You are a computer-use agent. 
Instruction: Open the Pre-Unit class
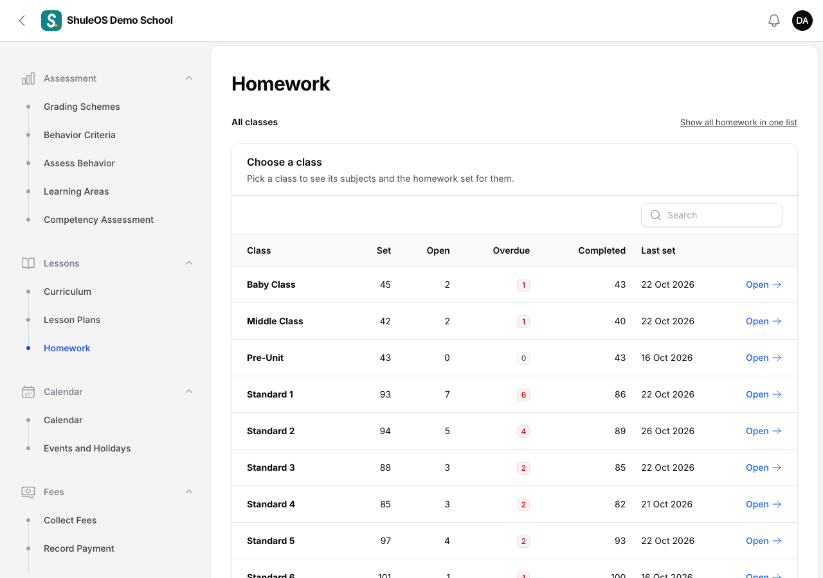pyautogui.click(x=764, y=358)
